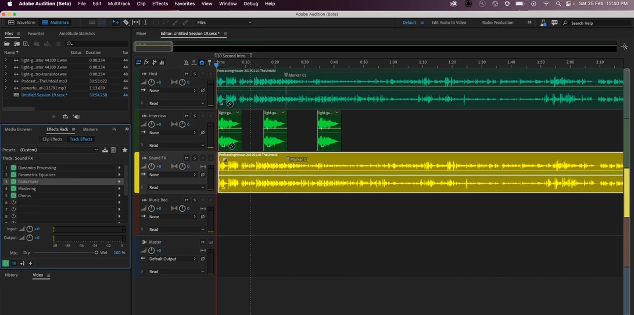Viewport: 634px width, 315px height.
Task: Toggle GuitarSuite effect power button
Action: click(x=13, y=182)
